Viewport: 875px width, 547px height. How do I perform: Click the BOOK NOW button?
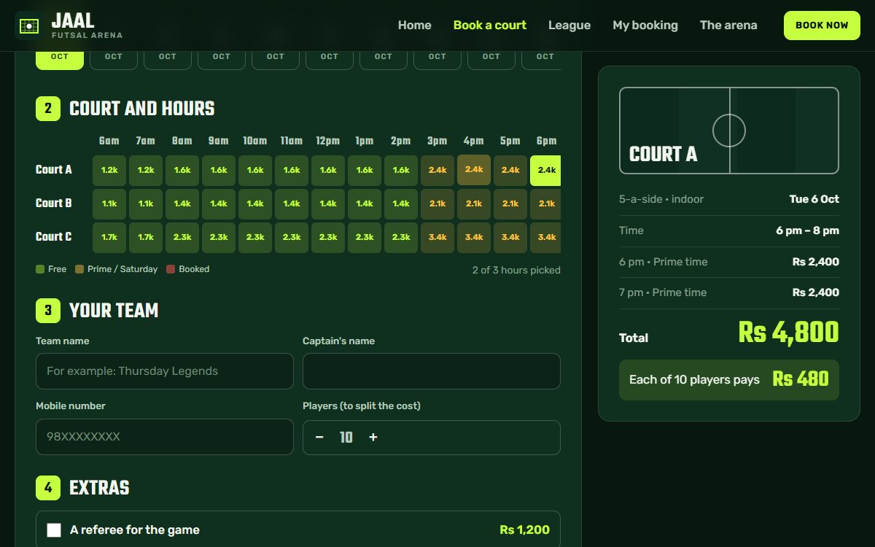pos(822,26)
